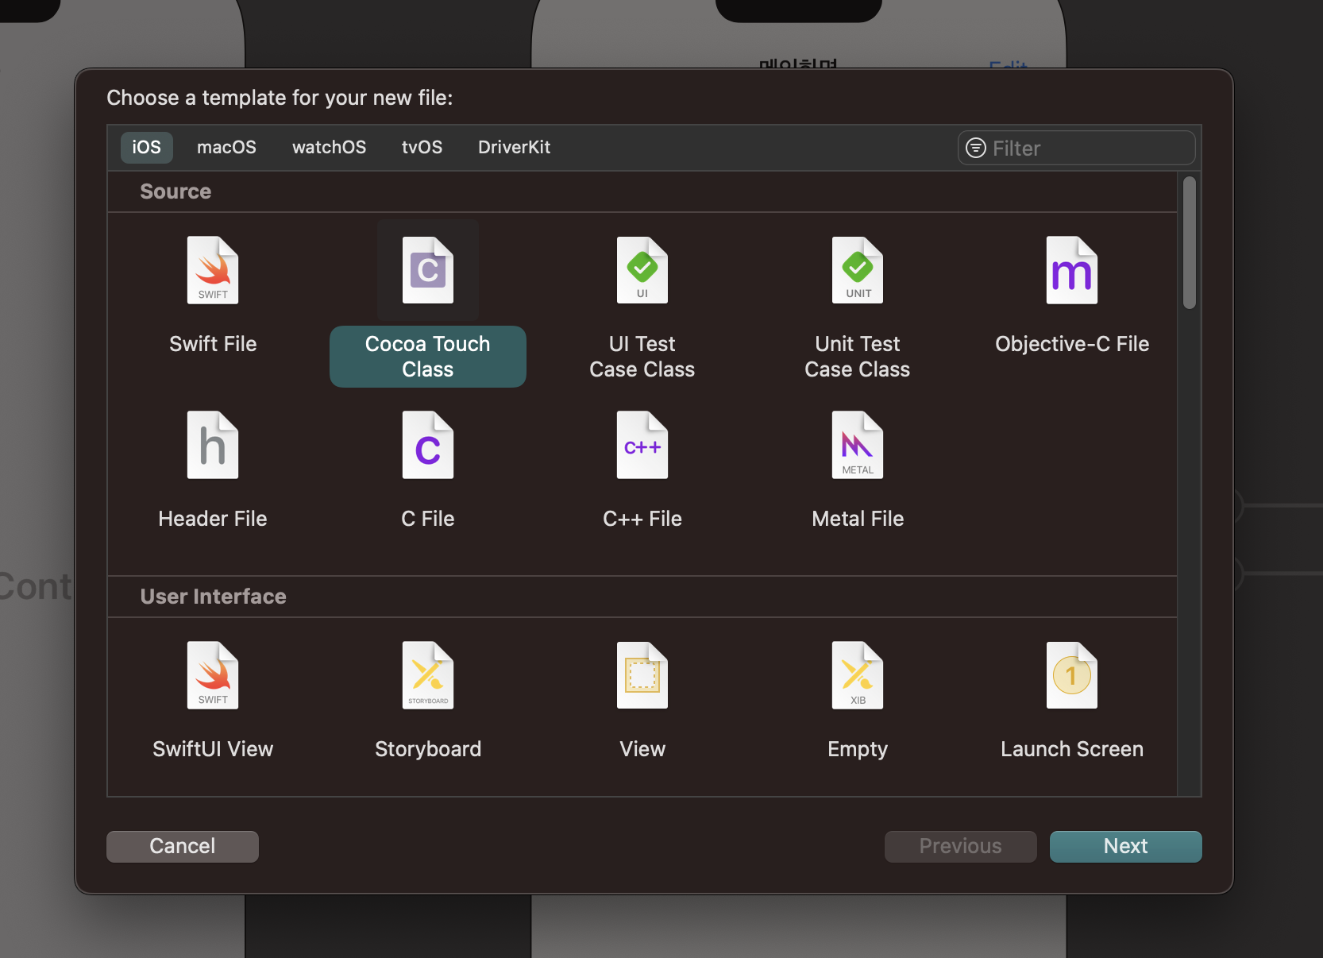Click the "Cocoa Touch Class" label
The height and width of the screenshot is (958, 1323).
point(428,357)
